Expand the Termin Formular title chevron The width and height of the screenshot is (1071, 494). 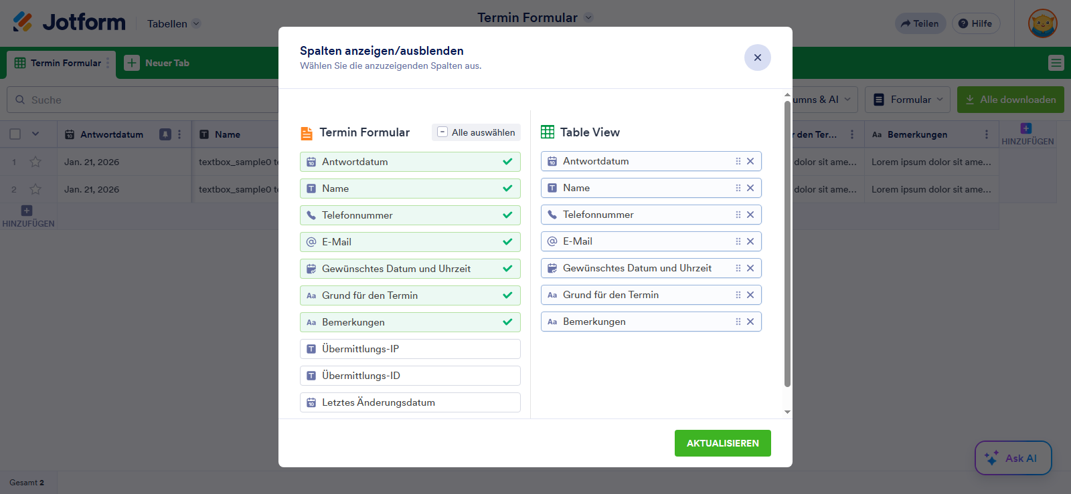588,17
